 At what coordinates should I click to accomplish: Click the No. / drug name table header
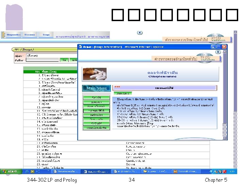(x=50, y=72)
